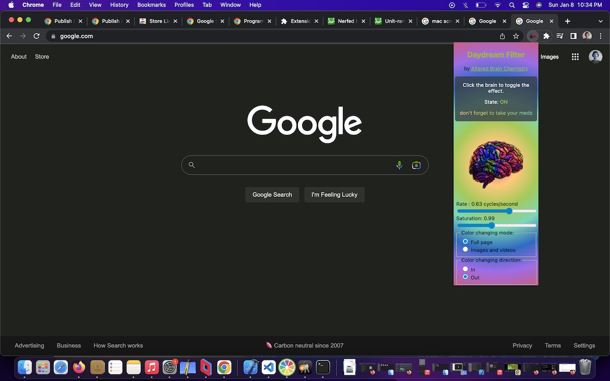This screenshot has width=610, height=381.
Task: Open the About link
Action: 19,57
